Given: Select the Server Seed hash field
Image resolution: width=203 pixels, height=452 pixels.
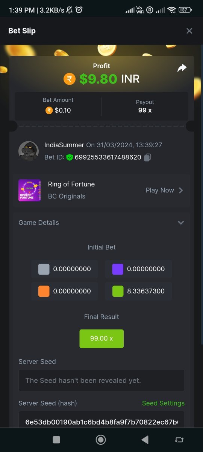Looking at the screenshot, I should 101,422.
